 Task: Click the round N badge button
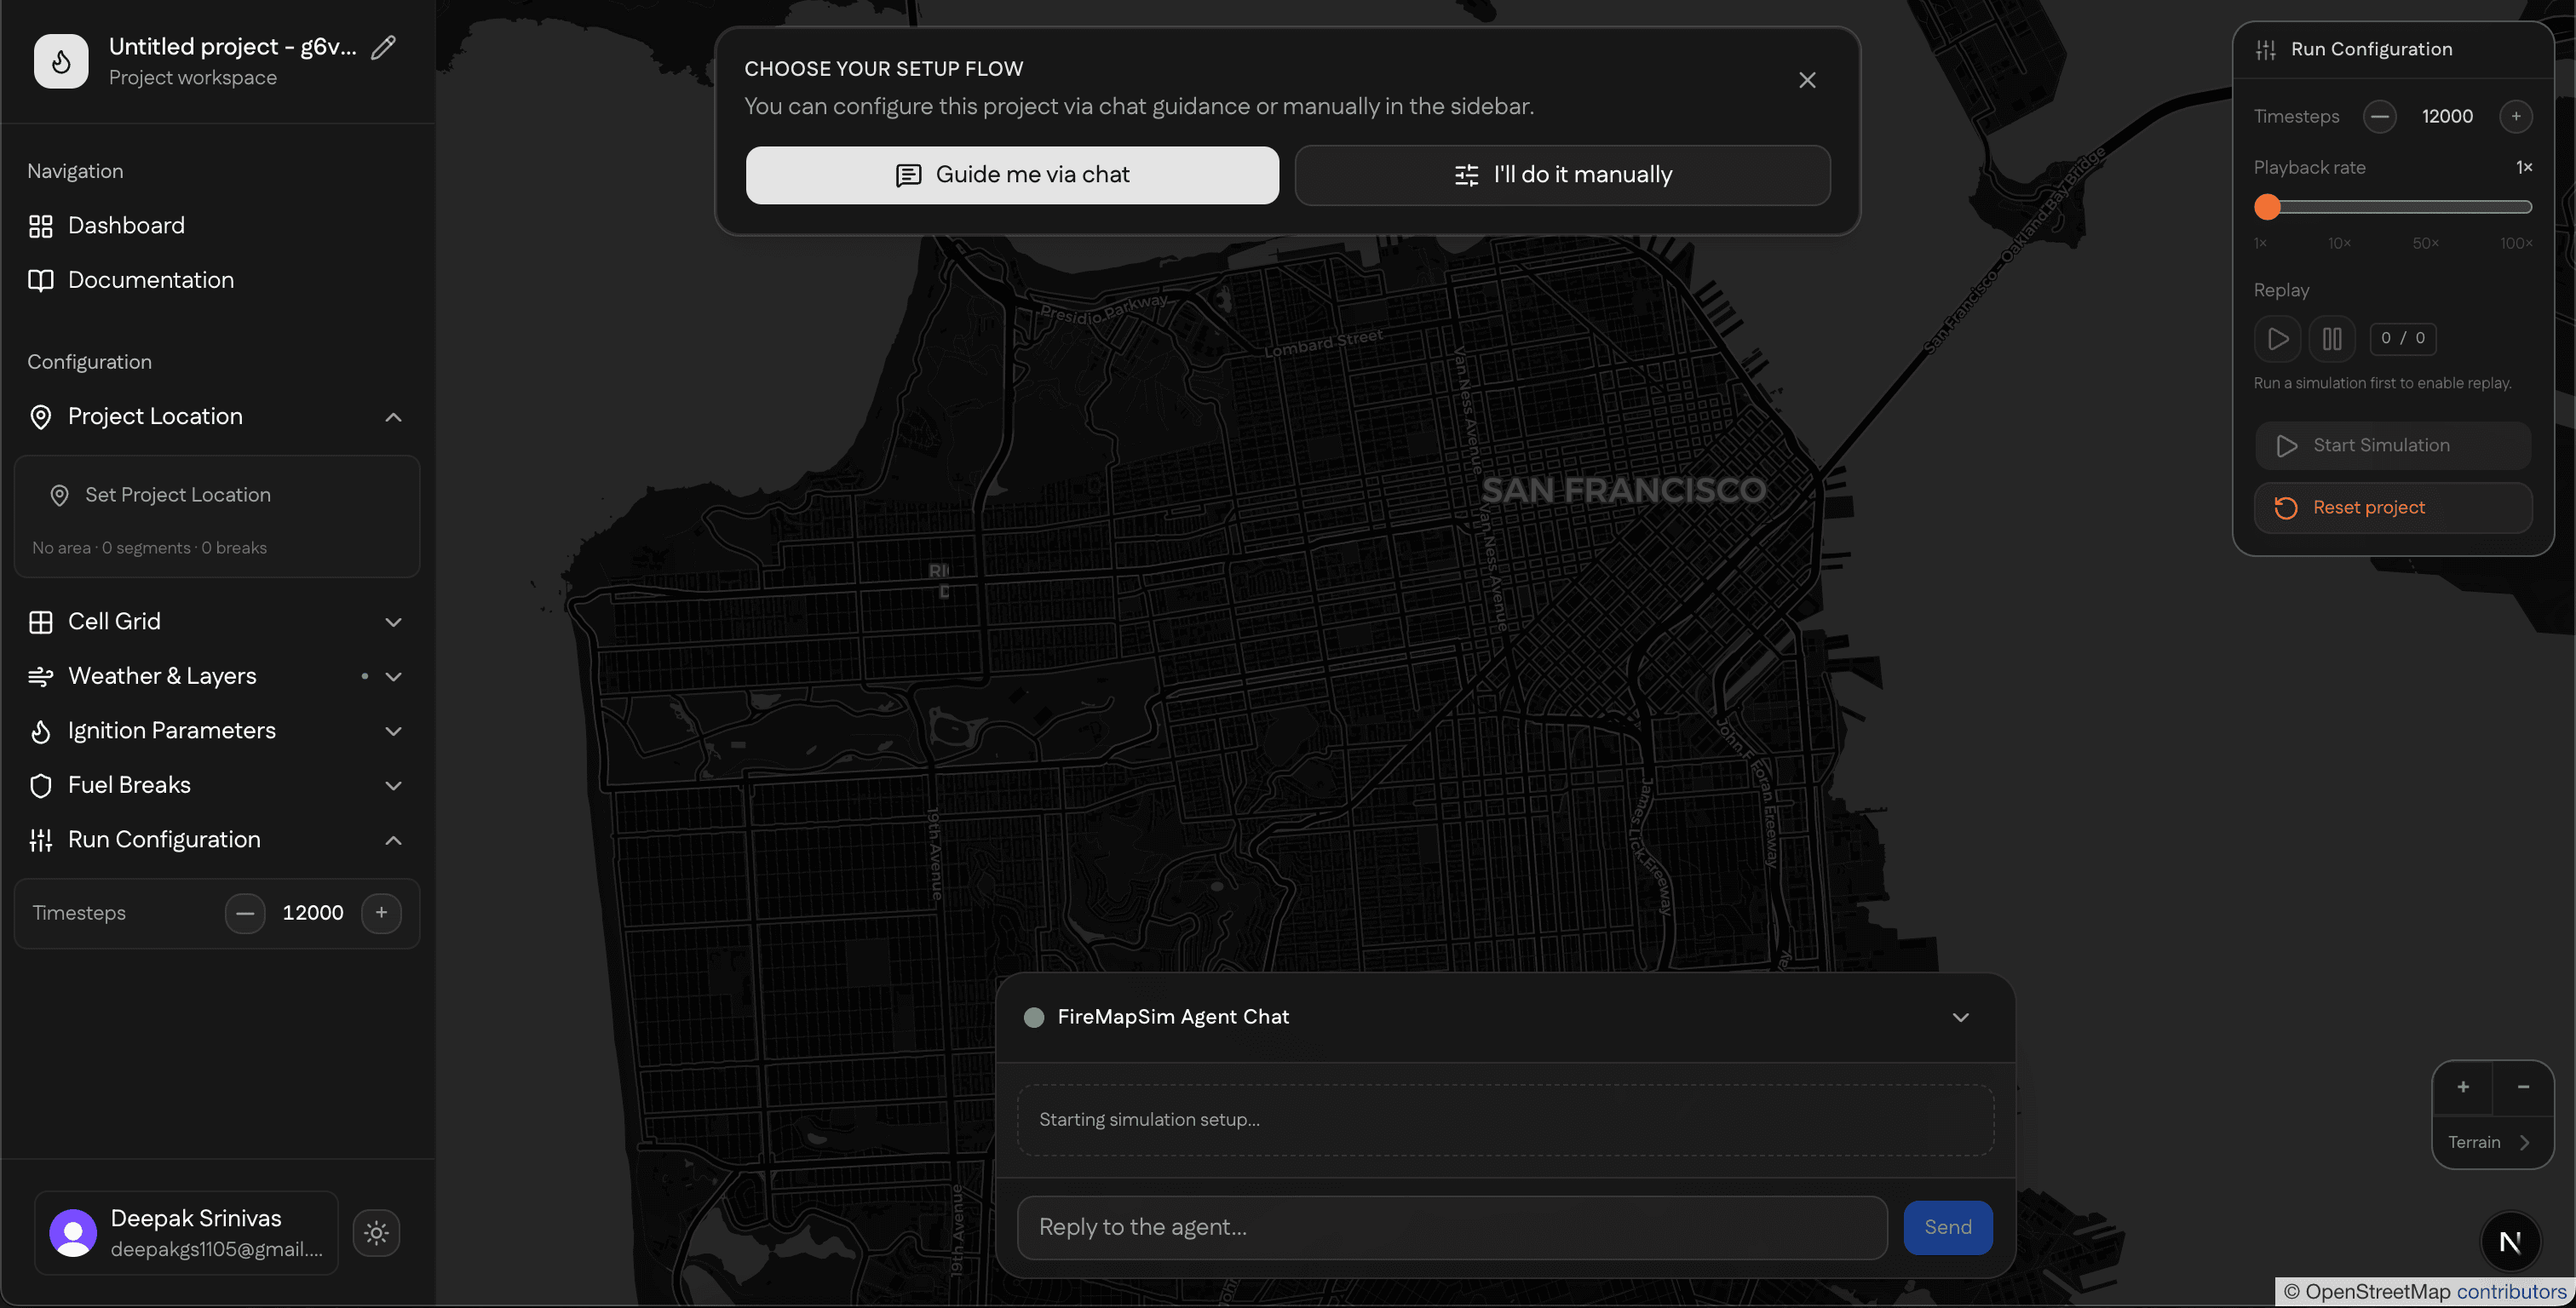(2510, 1242)
